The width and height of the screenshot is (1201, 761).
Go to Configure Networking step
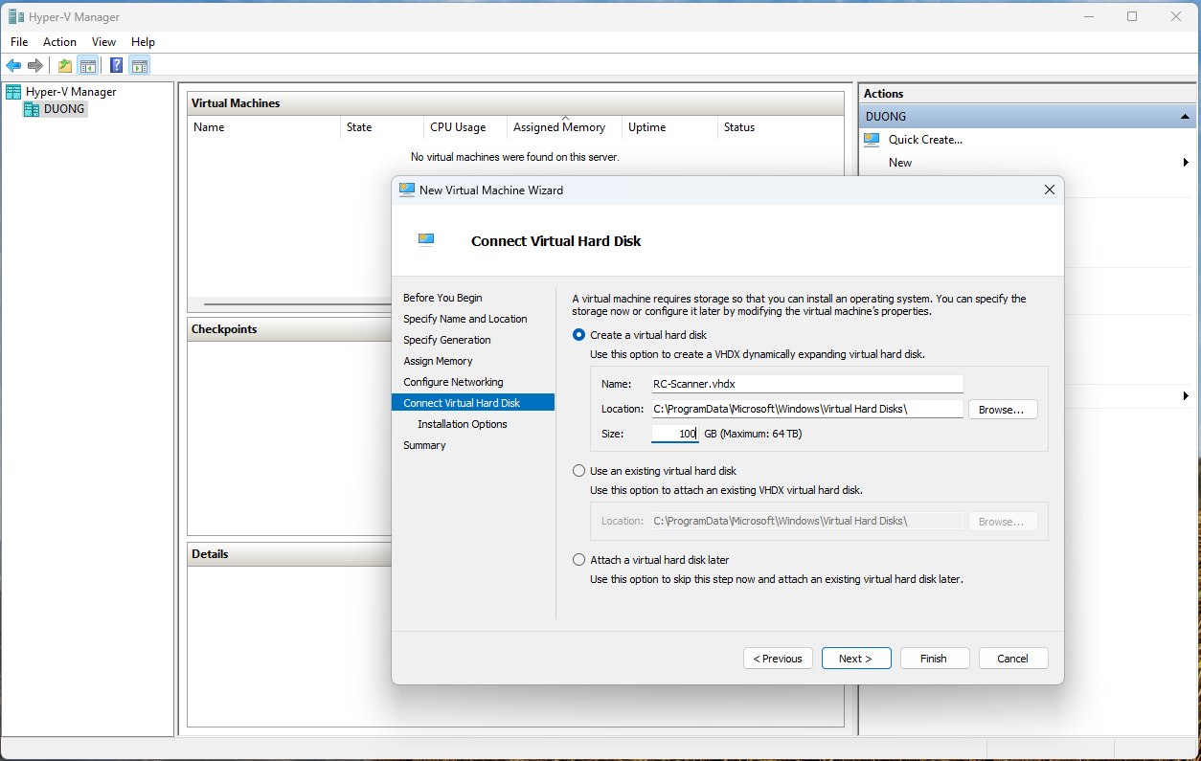point(453,382)
